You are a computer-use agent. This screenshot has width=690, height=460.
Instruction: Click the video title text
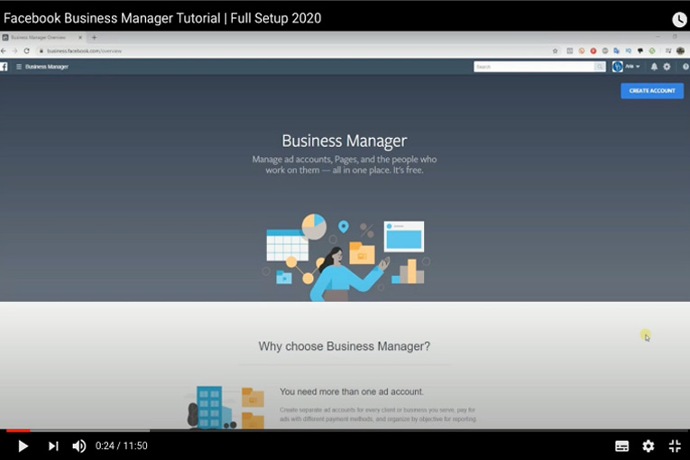(162, 18)
